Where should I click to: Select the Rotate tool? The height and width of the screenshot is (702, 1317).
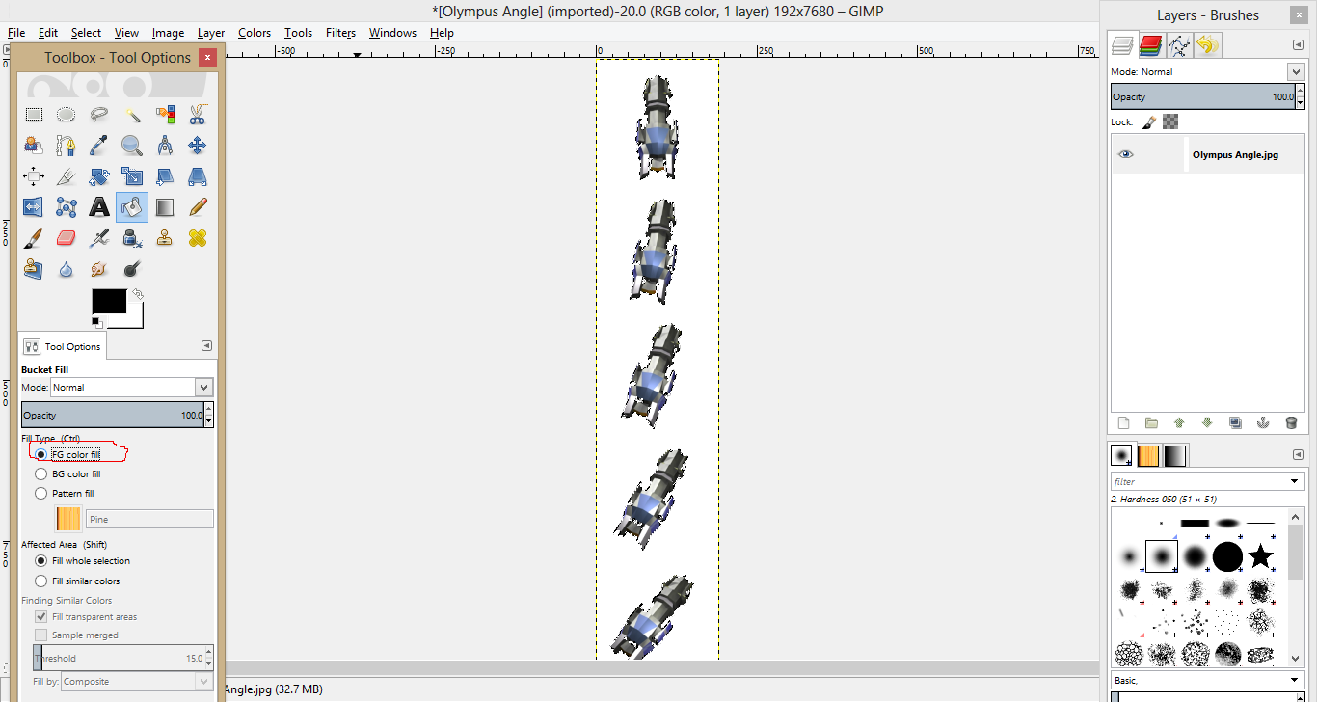pyautogui.click(x=99, y=176)
